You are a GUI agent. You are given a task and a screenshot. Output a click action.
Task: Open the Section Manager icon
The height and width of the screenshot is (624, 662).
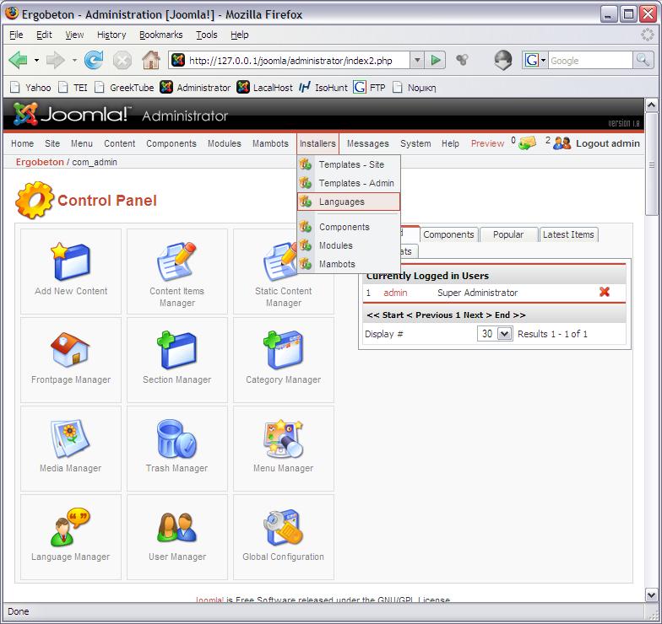(177, 351)
